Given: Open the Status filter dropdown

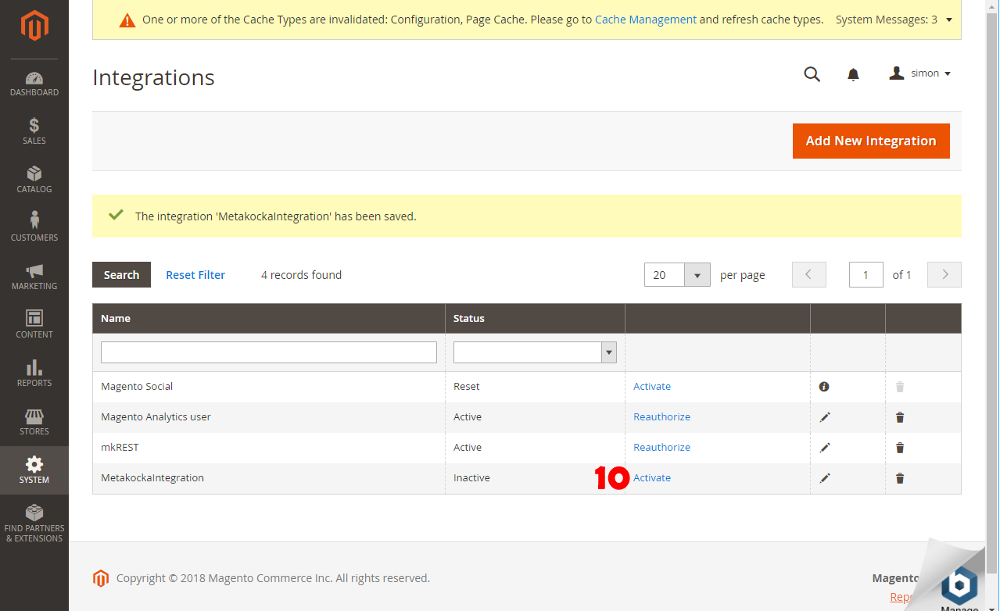Looking at the screenshot, I should tap(535, 352).
